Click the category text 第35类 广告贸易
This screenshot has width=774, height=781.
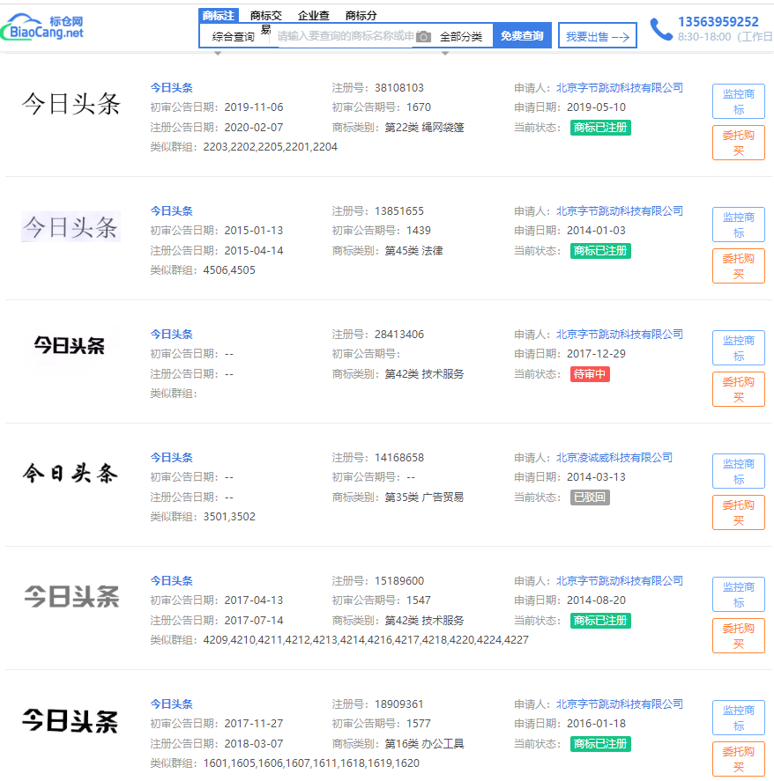pos(424,497)
